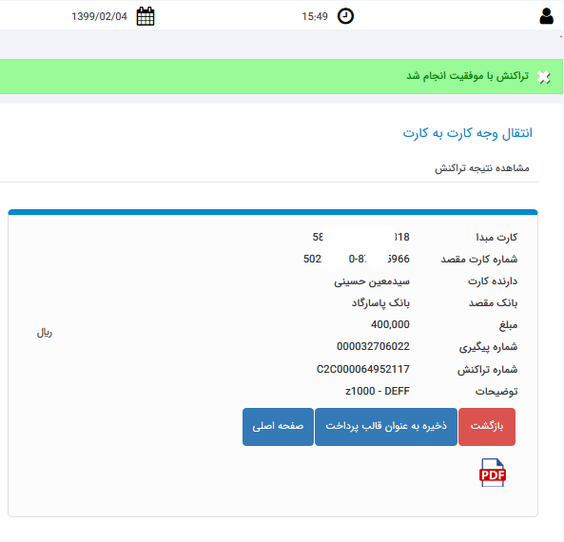Click the destination bank بانک پاسارگاد

pos(380,302)
